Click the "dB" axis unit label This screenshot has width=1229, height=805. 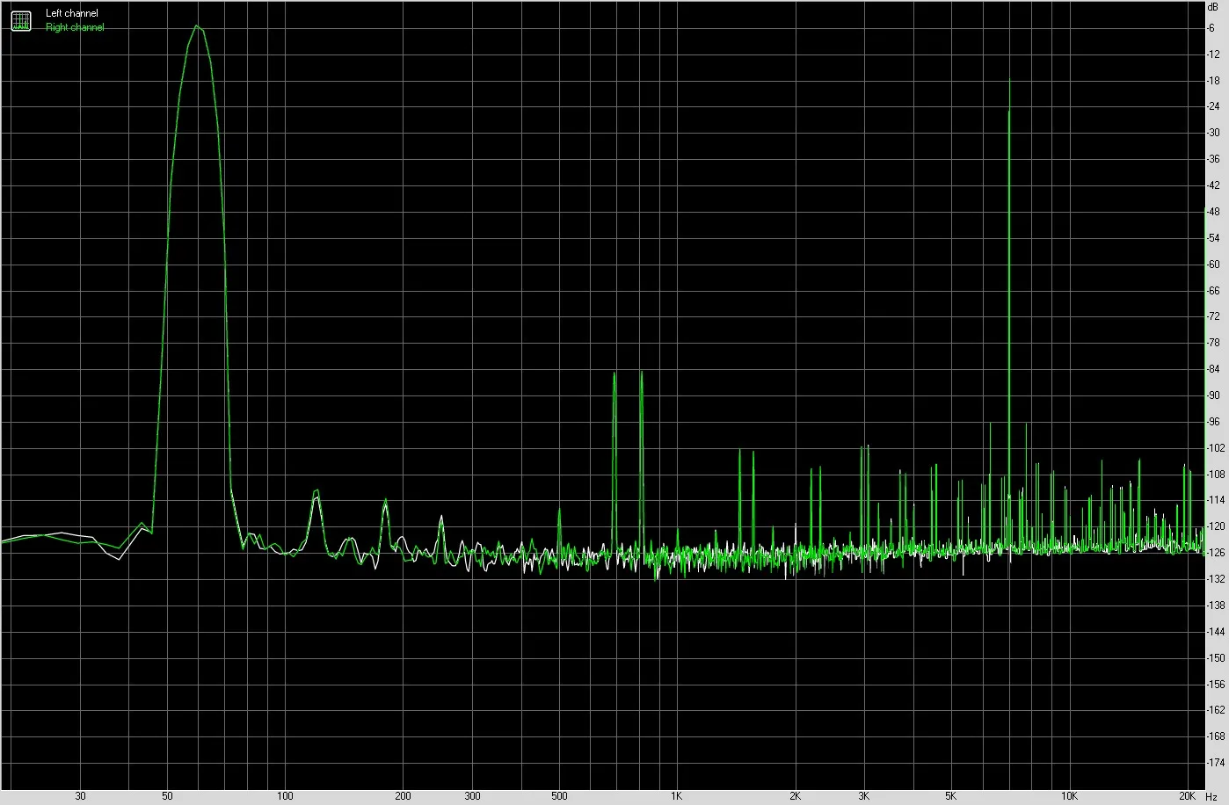click(x=1215, y=6)
